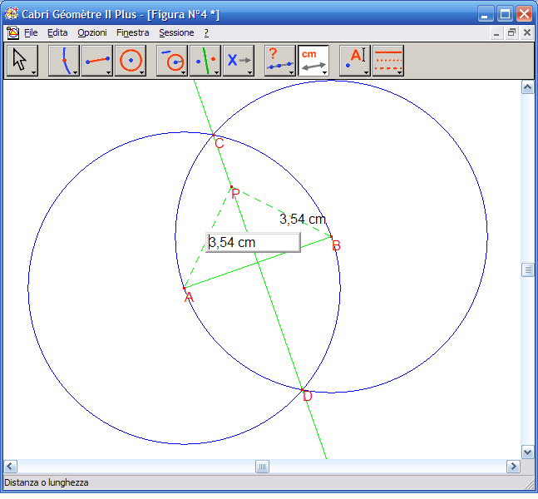Click the cm Measurement tool group
Screen dimensions: 538x499
pos(313,61)
